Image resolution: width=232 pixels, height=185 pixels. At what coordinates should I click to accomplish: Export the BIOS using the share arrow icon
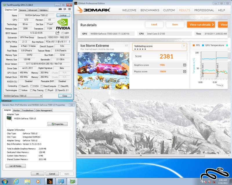pos(57,33)
